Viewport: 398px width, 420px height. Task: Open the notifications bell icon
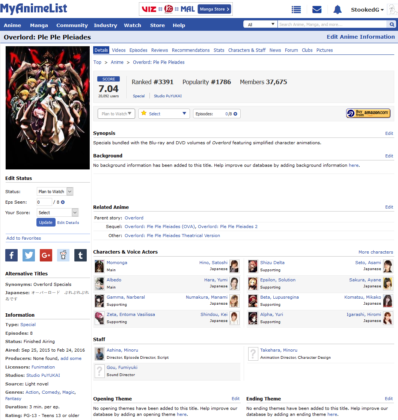338,10
